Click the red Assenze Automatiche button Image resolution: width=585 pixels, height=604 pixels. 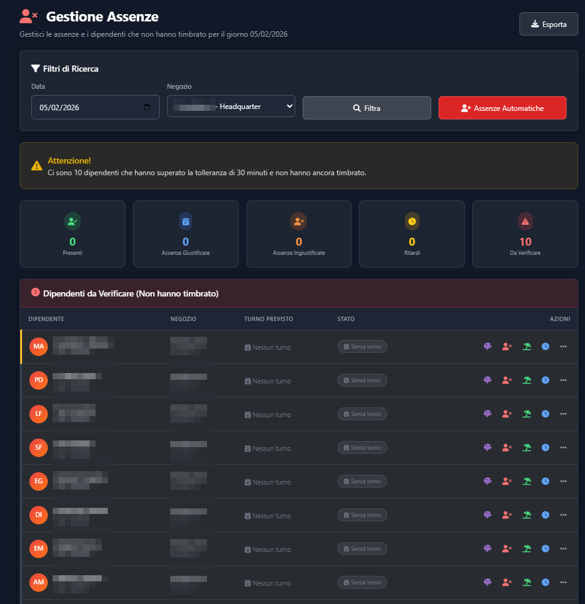coord(502,108)
